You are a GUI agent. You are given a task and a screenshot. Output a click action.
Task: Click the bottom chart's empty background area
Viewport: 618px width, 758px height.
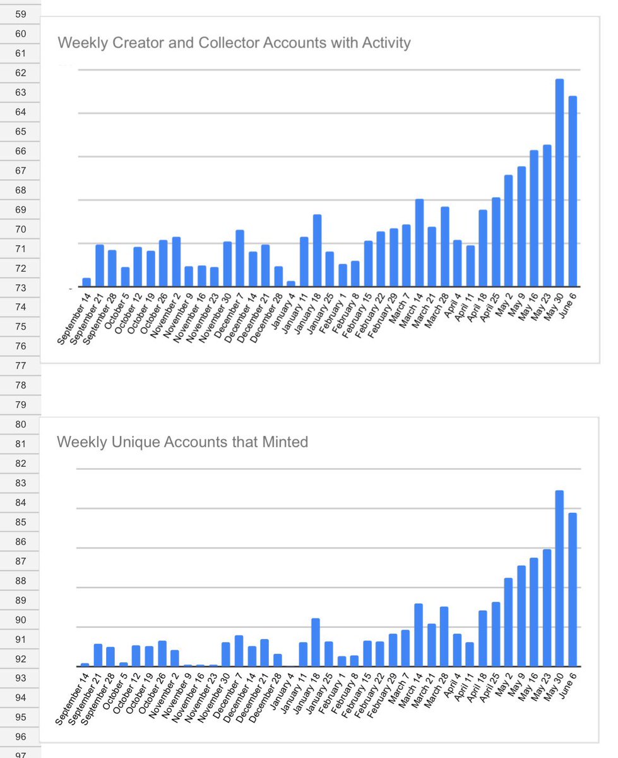point(189,505)
